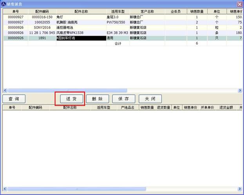The image size is (244, 195).
Task: Click part code cell 0000316-150
Action: click(42, 17)
